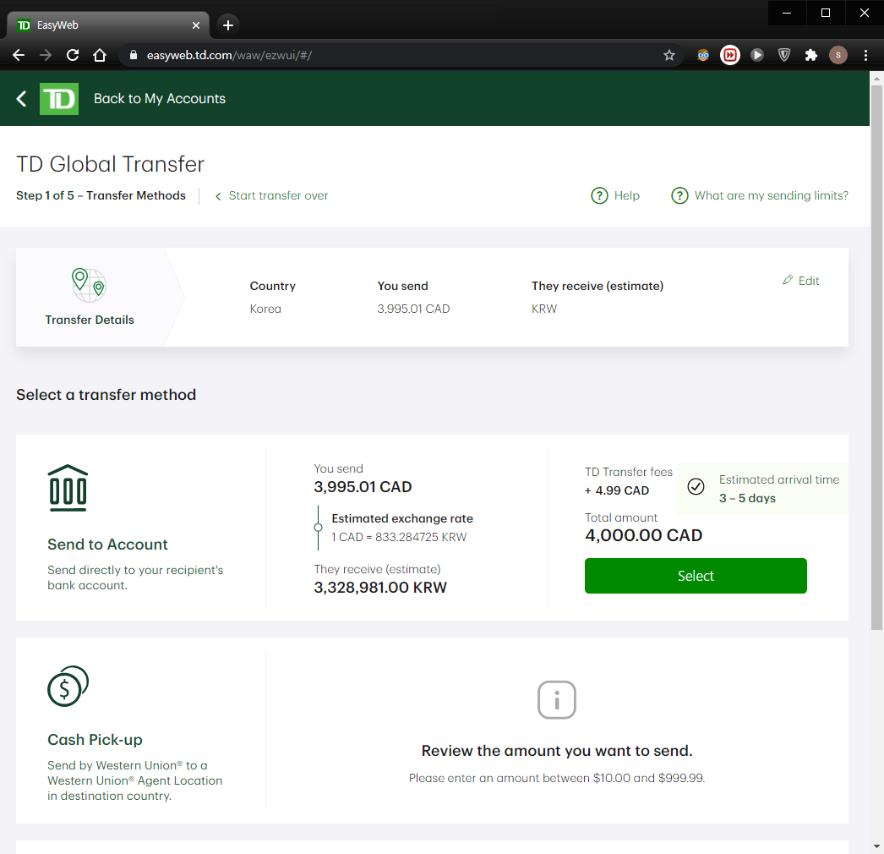This screenshot has height=854, width=884.
Task: Open the shield extension icon
Action: tap(784, 55)
